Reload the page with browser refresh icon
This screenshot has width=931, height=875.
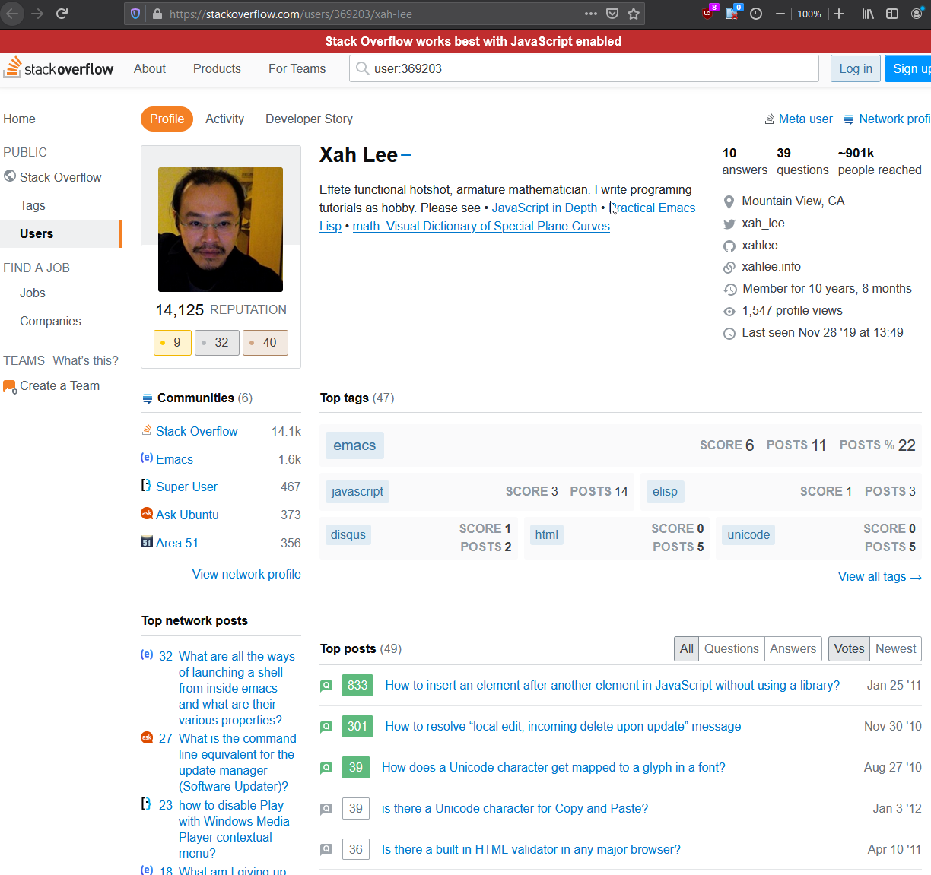[x=62, y=14]
